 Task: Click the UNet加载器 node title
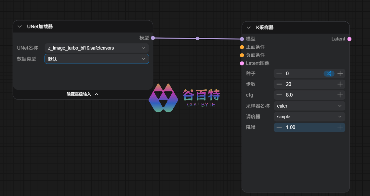click(x=40, y=27)
